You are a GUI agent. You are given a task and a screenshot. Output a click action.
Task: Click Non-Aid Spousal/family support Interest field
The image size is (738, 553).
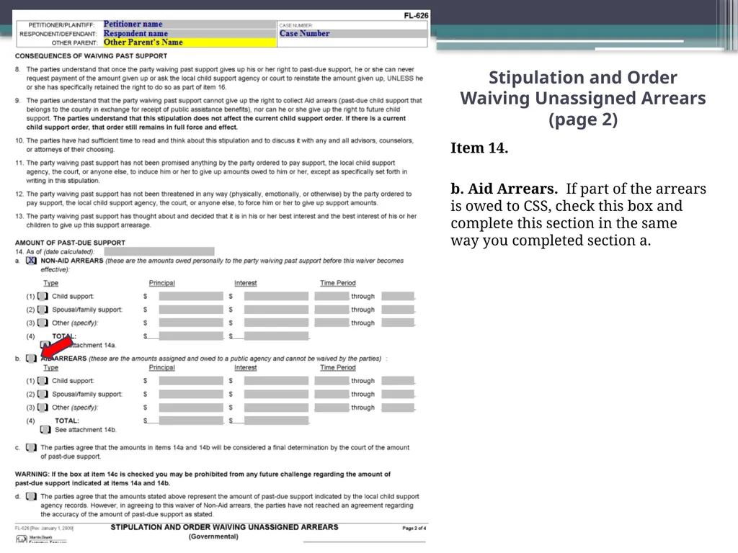(x=276, y=310)
